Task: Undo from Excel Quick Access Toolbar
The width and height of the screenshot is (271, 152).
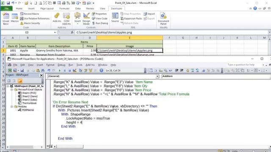Action: coord(13,3)
